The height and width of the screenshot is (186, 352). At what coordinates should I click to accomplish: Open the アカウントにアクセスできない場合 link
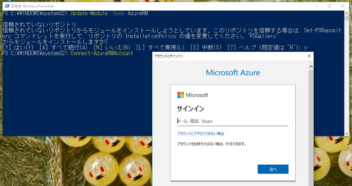(201, 134)
